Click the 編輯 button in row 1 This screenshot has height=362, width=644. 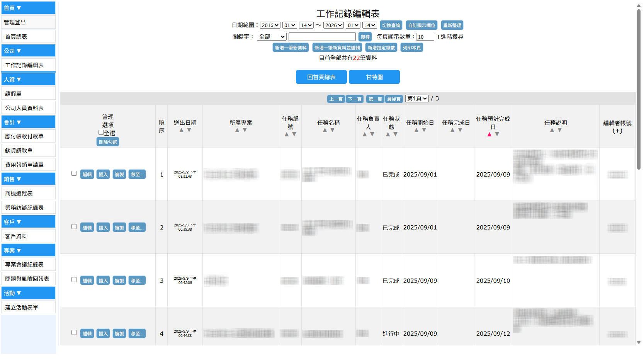pyautogui.click(x=87, y=175)
